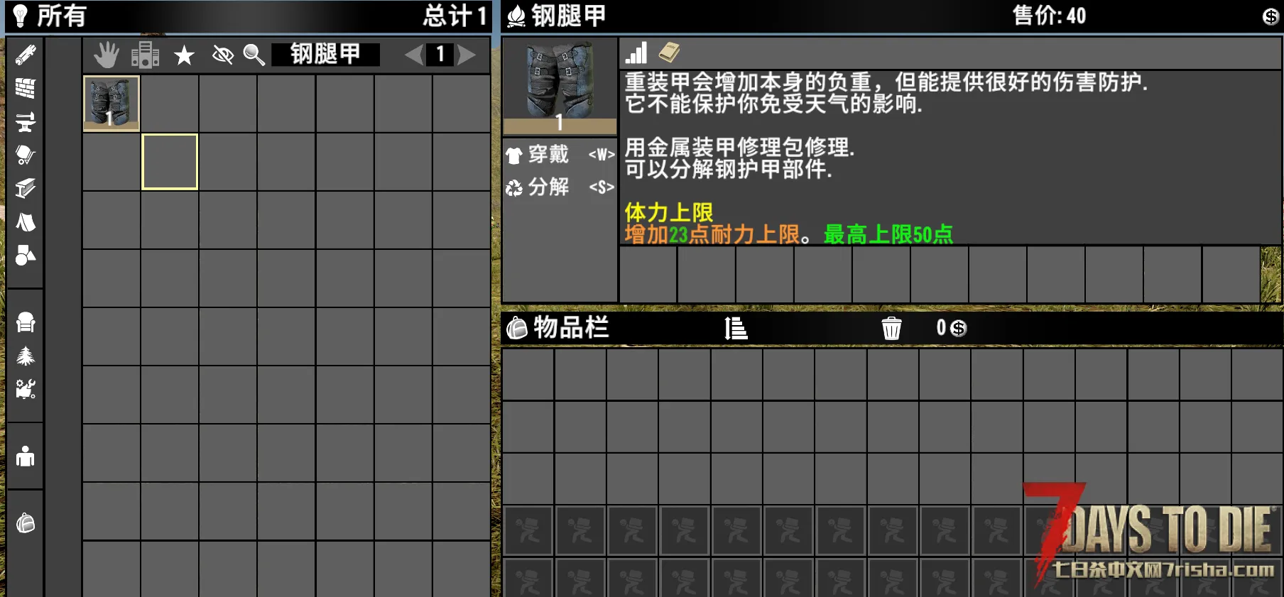Click the magnifying glass search icon

click(x=254, y=55)
